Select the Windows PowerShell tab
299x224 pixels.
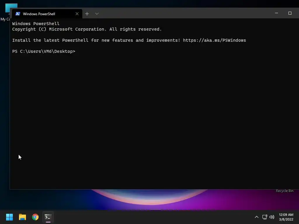click(47, 14)
